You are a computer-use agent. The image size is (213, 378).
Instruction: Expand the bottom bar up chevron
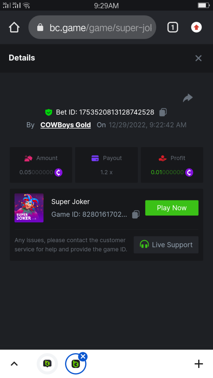click(14, 364)
